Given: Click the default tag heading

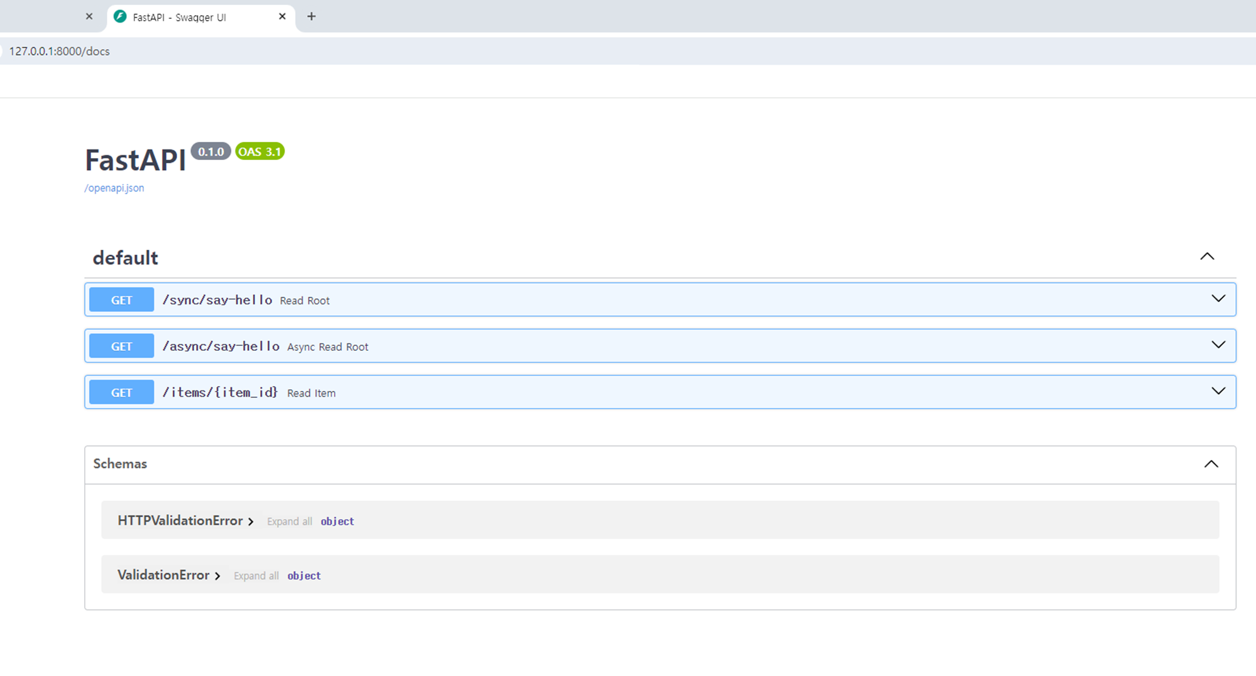Looking at the screenshot, I should [126, 257].
